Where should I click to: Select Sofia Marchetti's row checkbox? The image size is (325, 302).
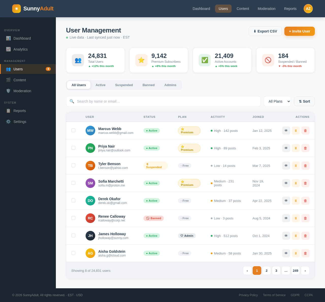pos(73,183)
